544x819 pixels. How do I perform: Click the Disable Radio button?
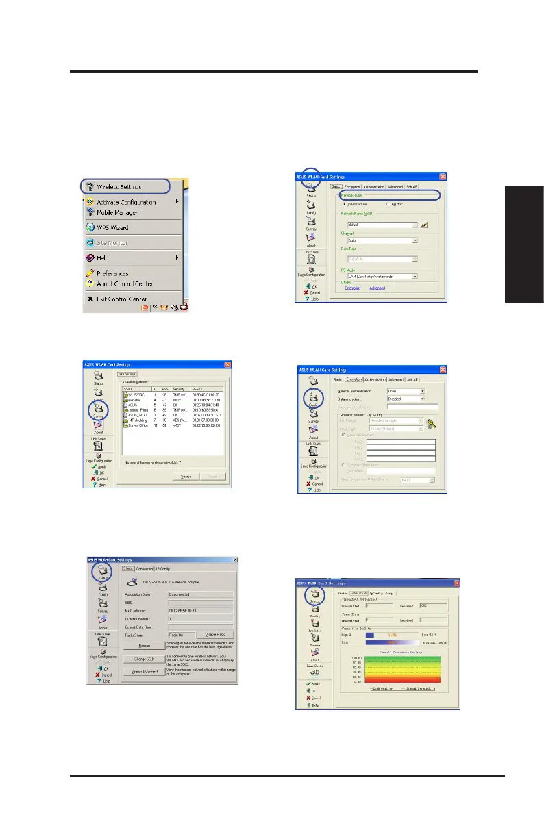[x=215, y=635]
